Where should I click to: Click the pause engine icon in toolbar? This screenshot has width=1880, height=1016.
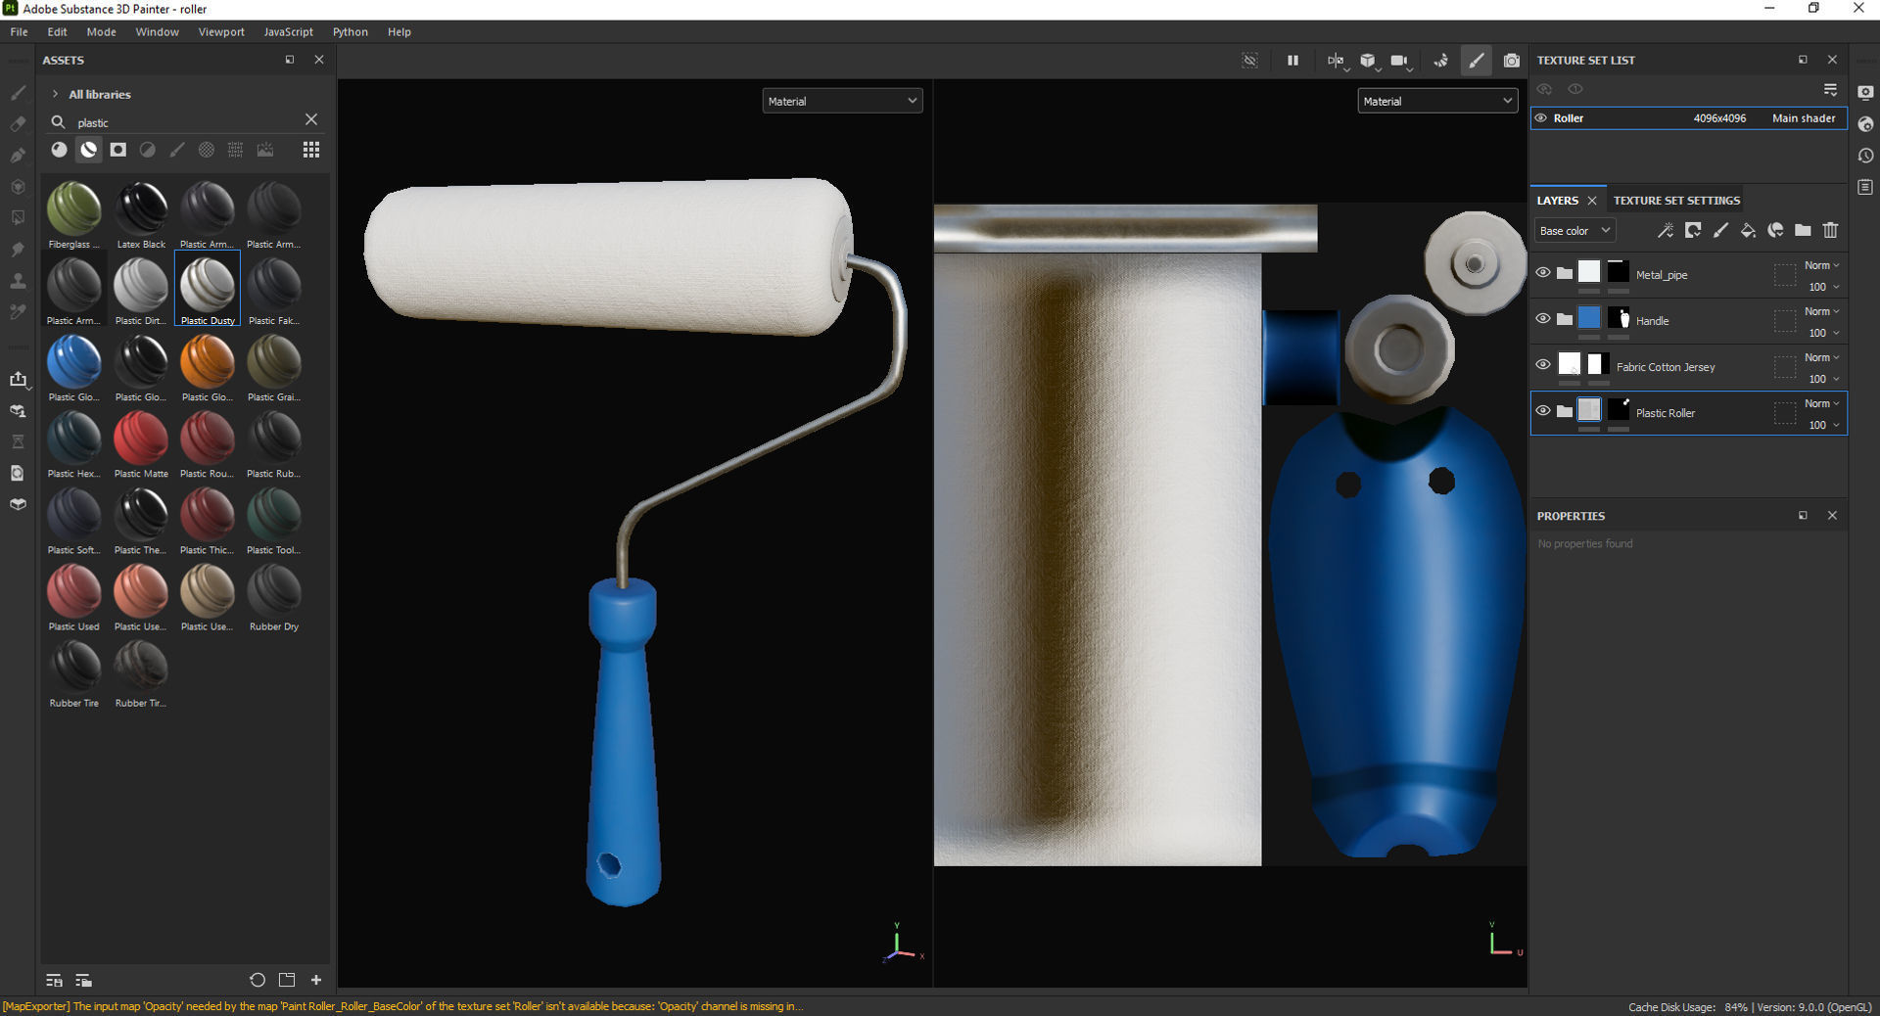click(x=1292, y=61)
